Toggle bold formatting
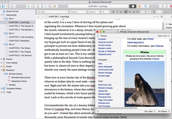Screen dimensions: 172x119 pos(113,12)
